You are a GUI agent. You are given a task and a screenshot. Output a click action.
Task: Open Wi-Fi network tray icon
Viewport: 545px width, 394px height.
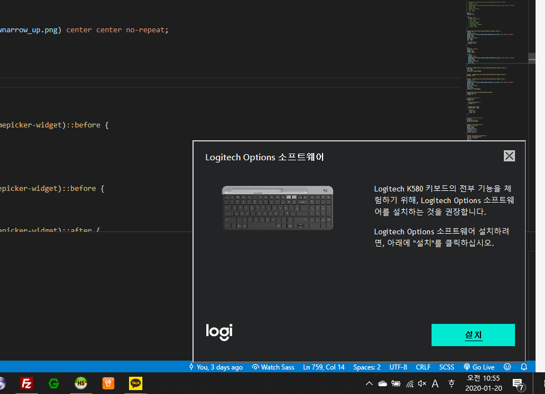410,383
